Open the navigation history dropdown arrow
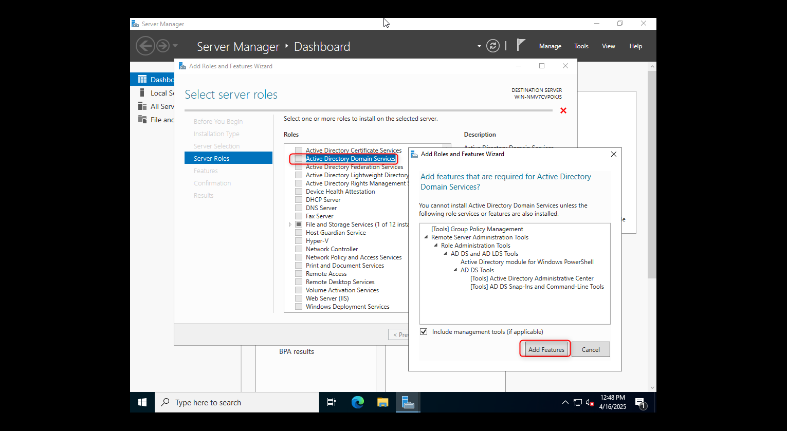Image resolution: width=787 pixels, height=431 pixels. pyautogui.click(x=175, y=46)
